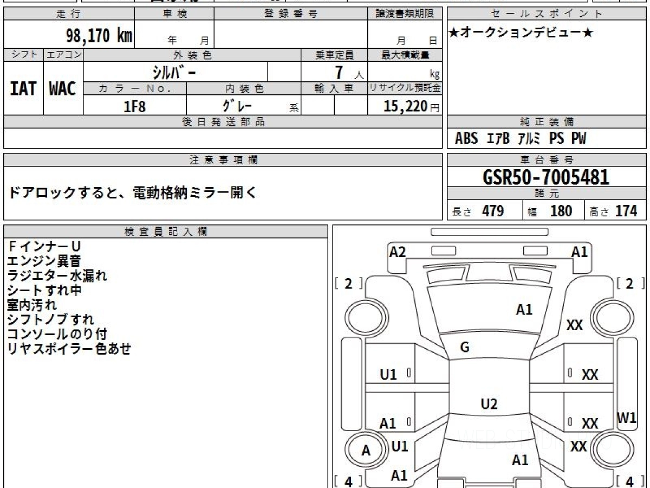
Task: Click the コンソールのり付 note line
Action: (x=57, y=334)
